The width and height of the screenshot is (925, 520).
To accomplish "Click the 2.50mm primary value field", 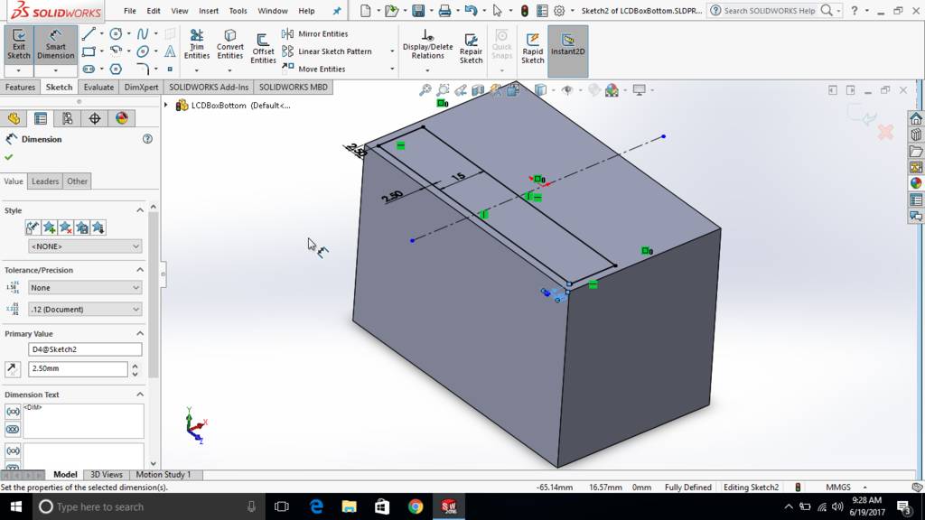I will [78, 368].
